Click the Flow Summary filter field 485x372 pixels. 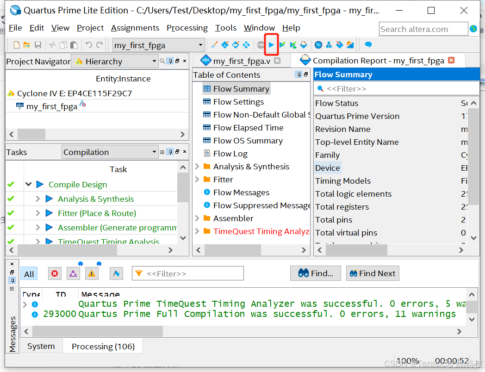tap(396, 89)
